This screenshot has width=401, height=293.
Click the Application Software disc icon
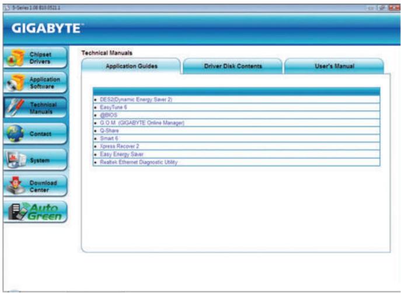pyautogui.click(x=15, y=83)
